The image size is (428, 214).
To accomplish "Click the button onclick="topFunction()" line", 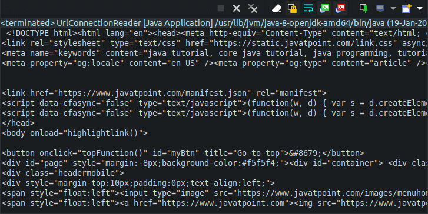I will click(x=183, y=153).
